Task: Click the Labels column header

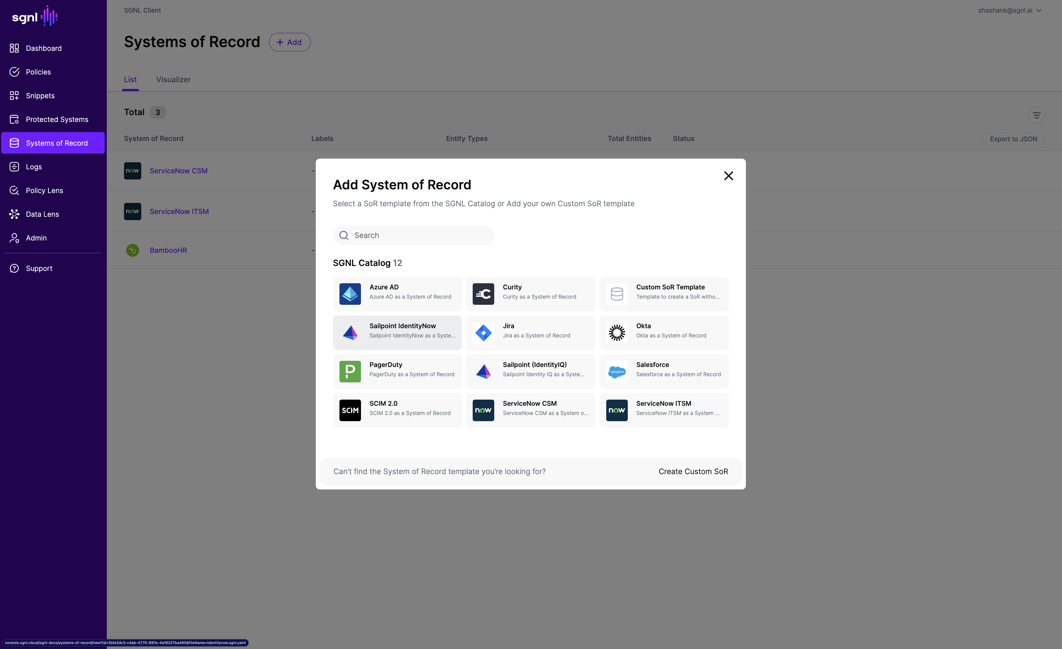Action: [323, 139]
